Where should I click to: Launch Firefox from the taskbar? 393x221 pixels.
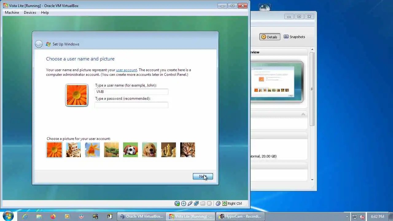(x=53, y=216)
